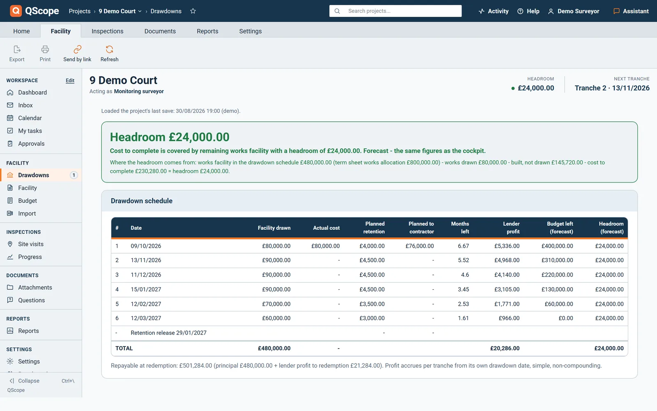657x411 pixels.
Task: Open Import in the sidebar
Action: [x=41, y=213]
